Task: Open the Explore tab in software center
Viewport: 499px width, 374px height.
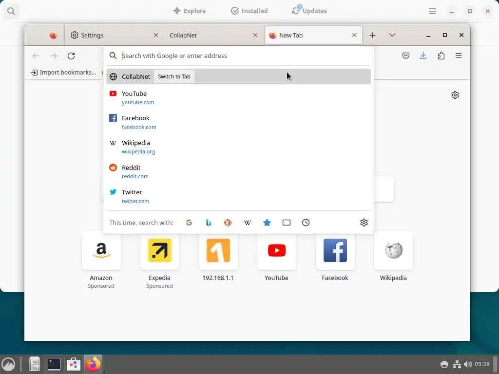Action: pos(190,11)
